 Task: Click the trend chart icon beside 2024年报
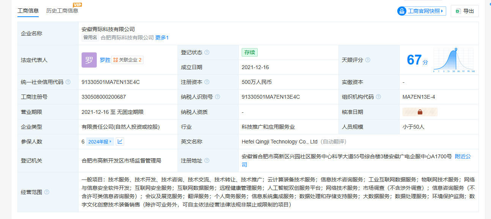coord(120,142)
